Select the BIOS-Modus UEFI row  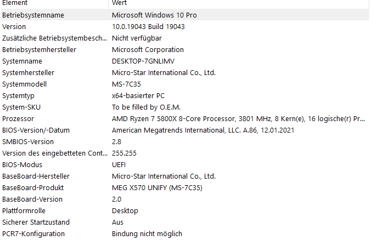(185, 164)
